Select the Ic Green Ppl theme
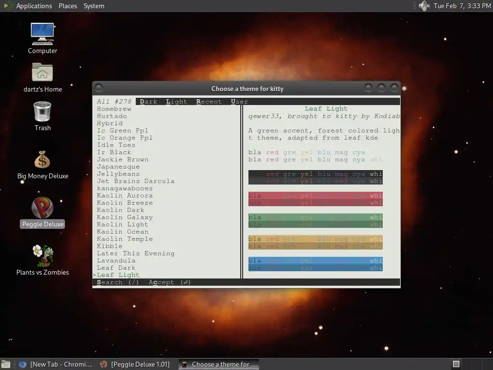The width and height of the screenshot is (493, 370). point(122,131)
